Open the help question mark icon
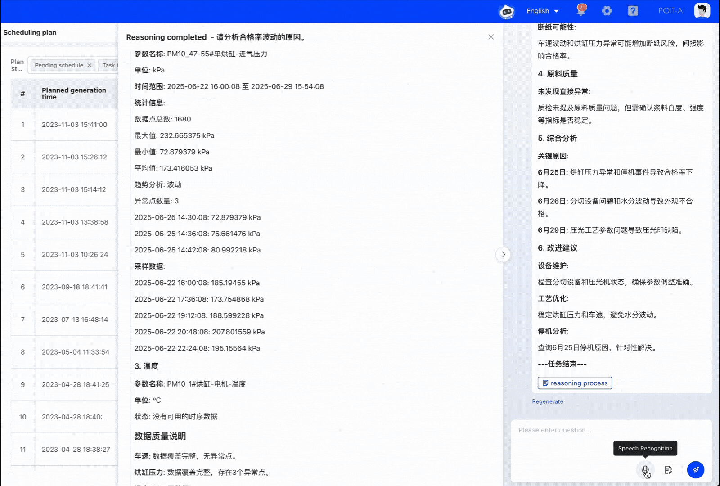The height and width of the screenshot is (486, 720). pyautogui.click(x=633, y=11)
